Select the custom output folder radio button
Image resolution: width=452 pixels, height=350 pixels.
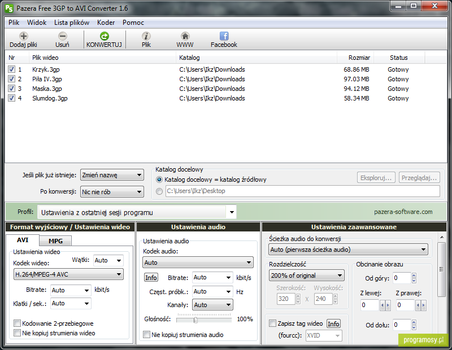pos(159,191)
